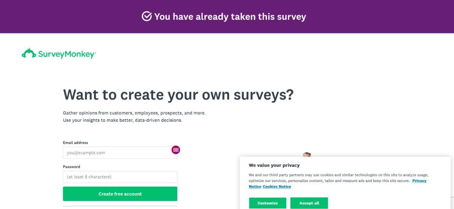Focus the Password input field
The height and width of the screenshot is (209, 454).
tap(120, 177)
